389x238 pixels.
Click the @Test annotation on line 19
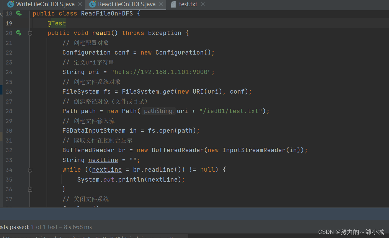(x=56, y=23)
